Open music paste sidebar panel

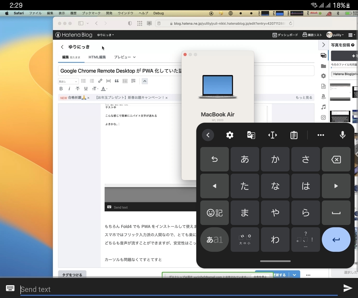pos(323,107)
